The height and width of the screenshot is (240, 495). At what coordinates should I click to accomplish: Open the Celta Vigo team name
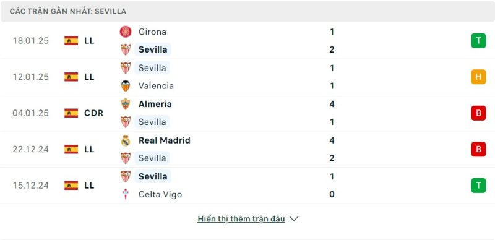[160, 194]
